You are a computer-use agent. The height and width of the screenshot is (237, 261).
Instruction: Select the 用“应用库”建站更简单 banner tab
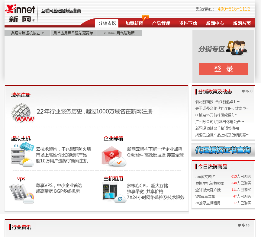[x=73, y=33]
